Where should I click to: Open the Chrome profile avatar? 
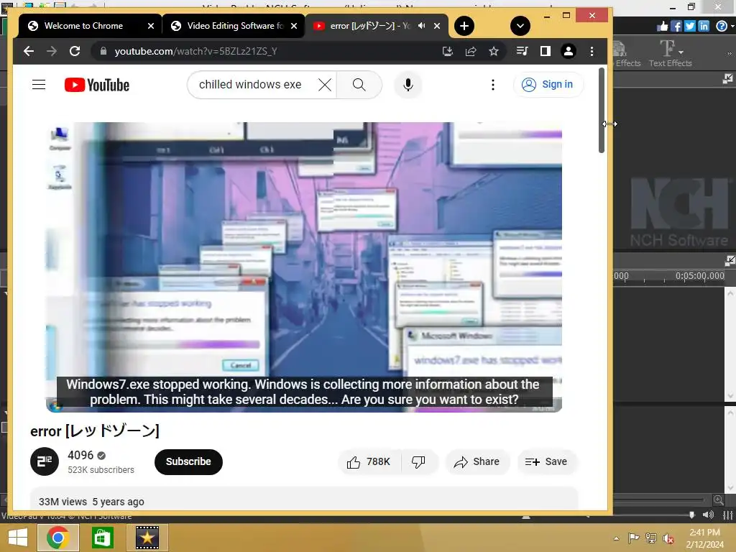click(x=568, y=51)
